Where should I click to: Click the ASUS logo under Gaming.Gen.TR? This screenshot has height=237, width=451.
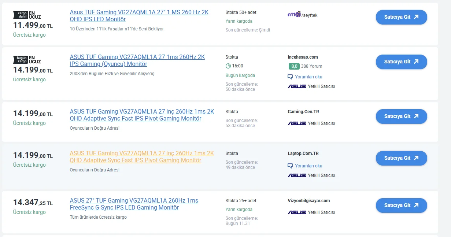click(x=297, y=123)
